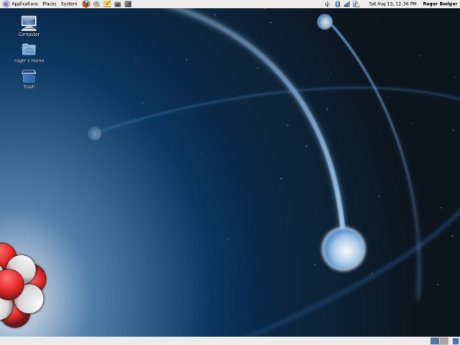Screen dimensions: 460x345
Task: Click the volume speaker icon
Action: tap(327, 4)
